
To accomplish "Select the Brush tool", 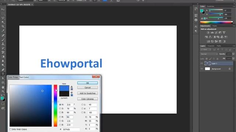I will [x=3, y=40].
